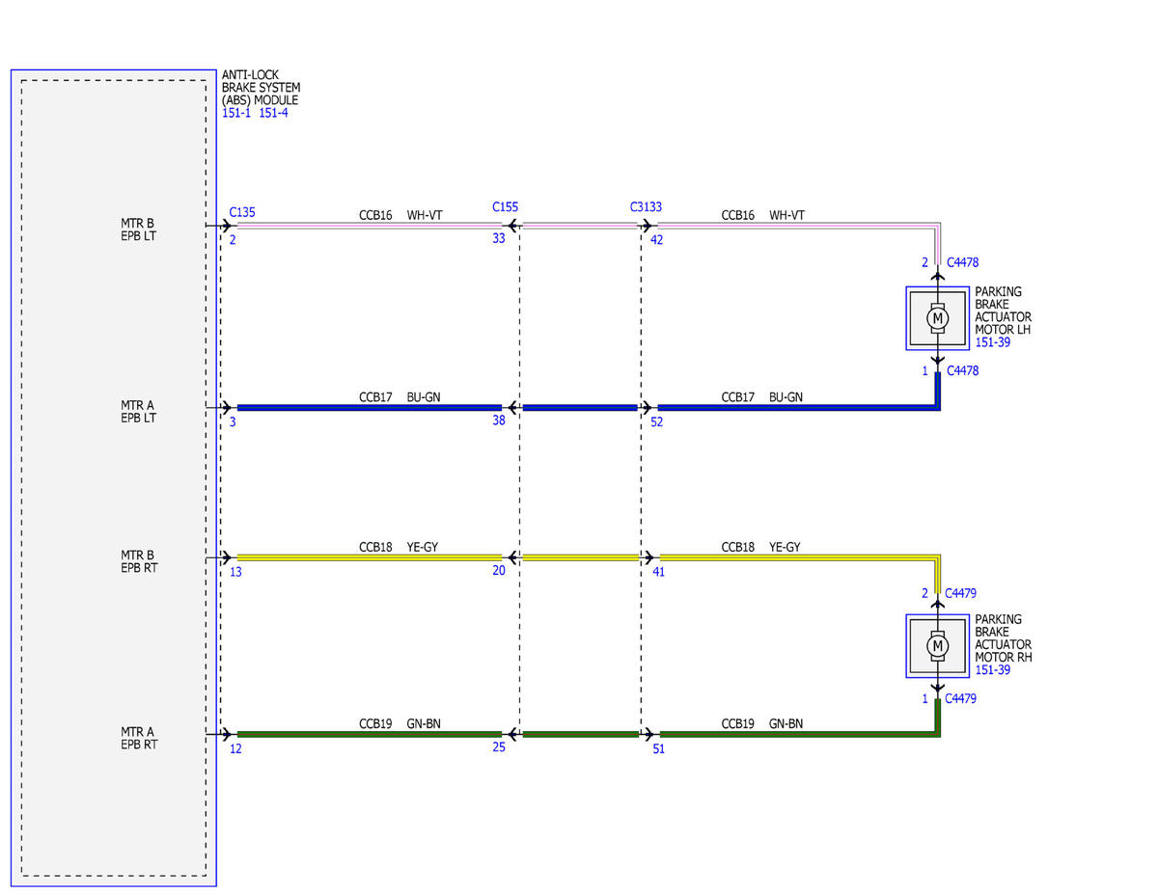1158x894 pixels.
Task: Click the C4479 label beside RH motor pin 1
Action: [x=961, y=699]
